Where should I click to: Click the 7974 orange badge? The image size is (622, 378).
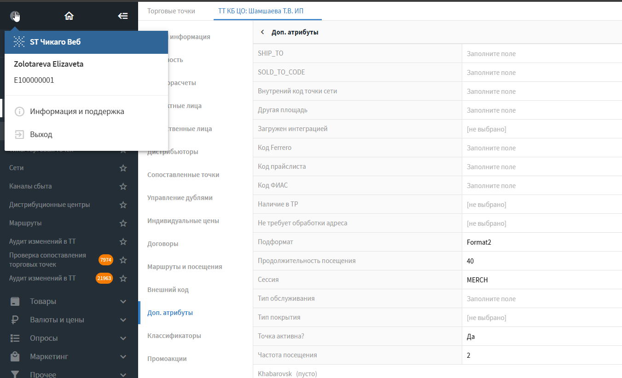click(106, 260)
